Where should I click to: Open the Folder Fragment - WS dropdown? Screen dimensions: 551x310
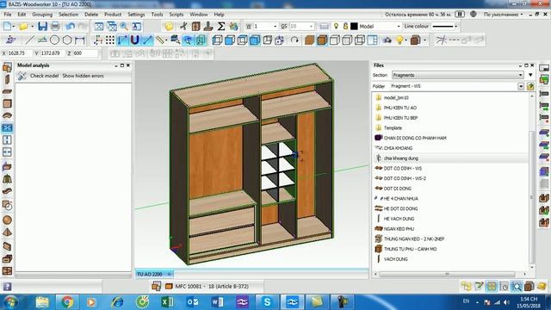pos(520,86)
